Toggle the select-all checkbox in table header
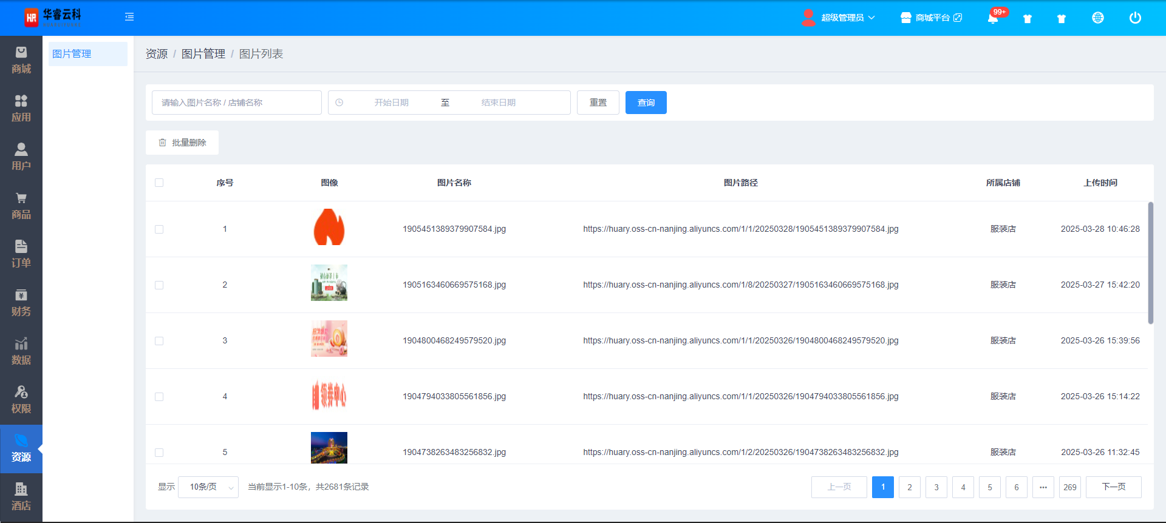This screenshot has height=523, width=1166. pyautogui.click(x=159, y=183)
